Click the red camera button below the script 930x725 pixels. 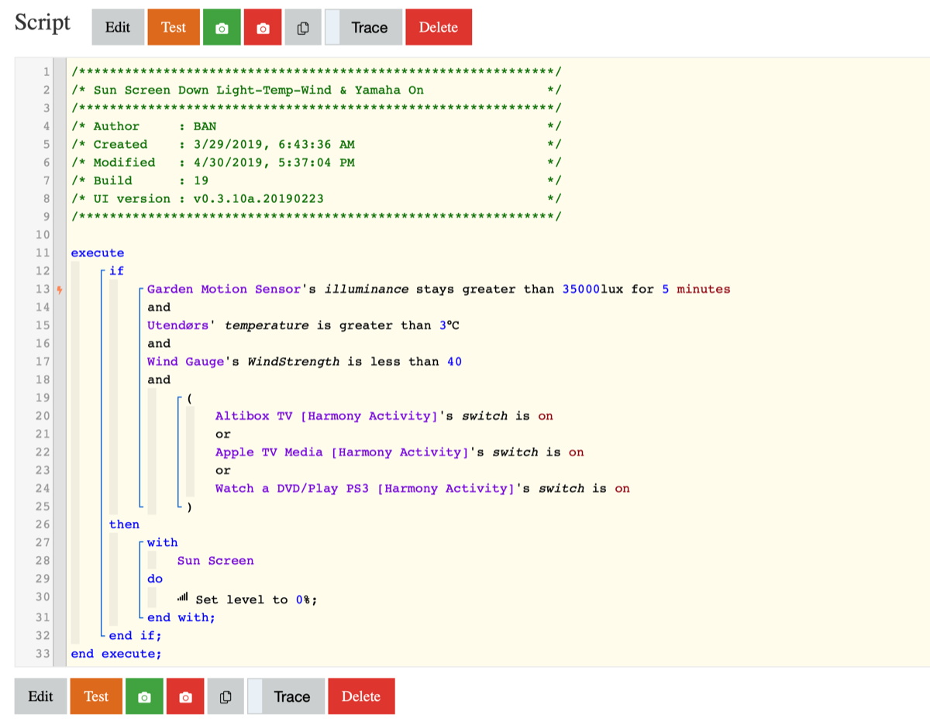pyautogui.click(x=185, y=696)
